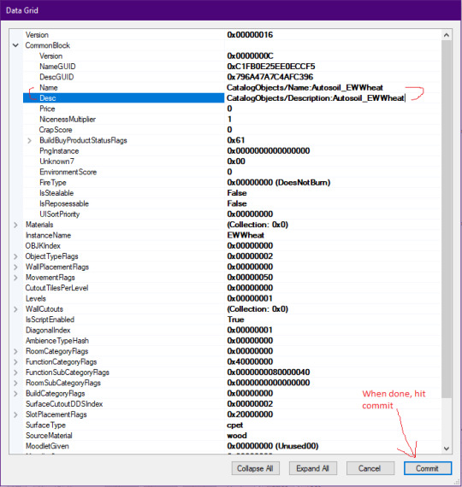Click FunctionSubCategoryFlags value 0x0000000080000040

pos(269,373)
